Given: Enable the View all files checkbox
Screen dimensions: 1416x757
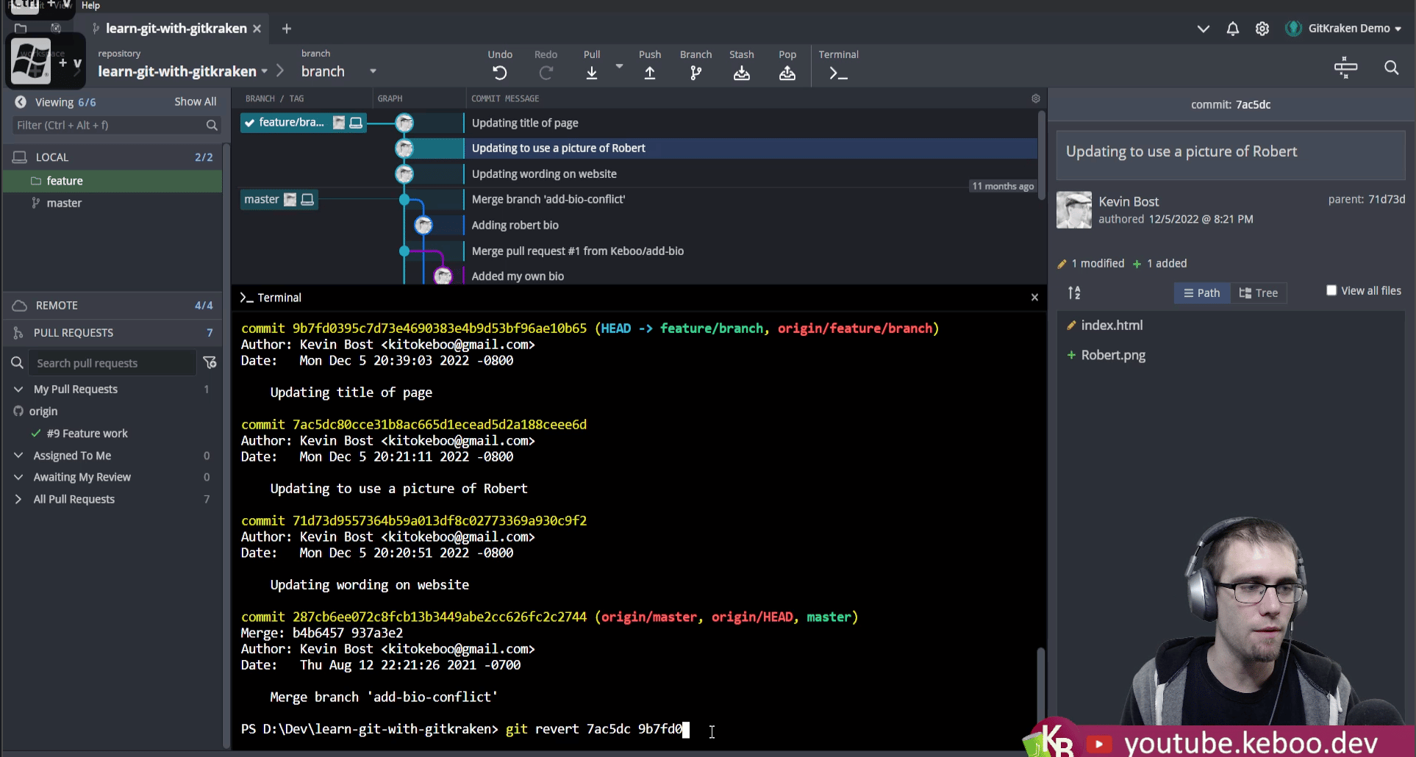Looking at the screenshot, I should pos(1331,290).
